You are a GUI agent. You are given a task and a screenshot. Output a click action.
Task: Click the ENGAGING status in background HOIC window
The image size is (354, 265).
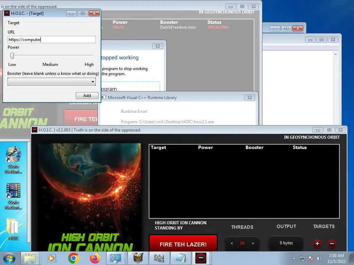point(218,27)
